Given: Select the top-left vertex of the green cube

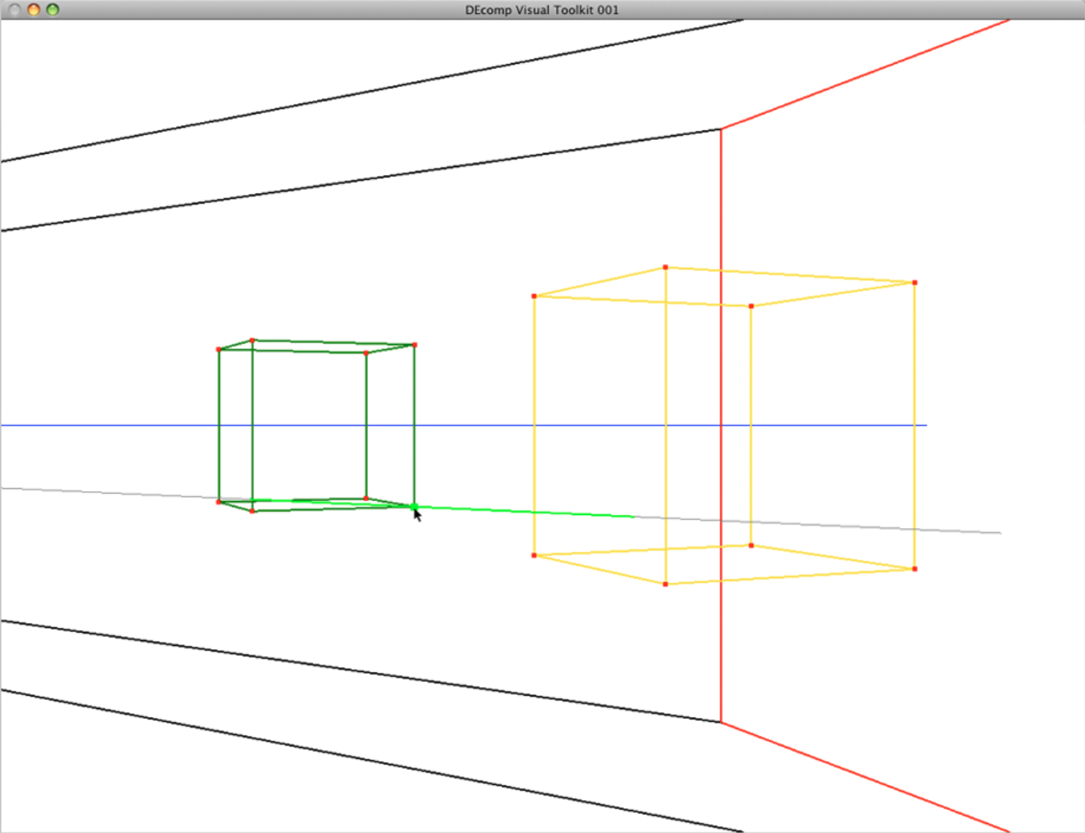Looking at the screenshot, I should [219, 349].
